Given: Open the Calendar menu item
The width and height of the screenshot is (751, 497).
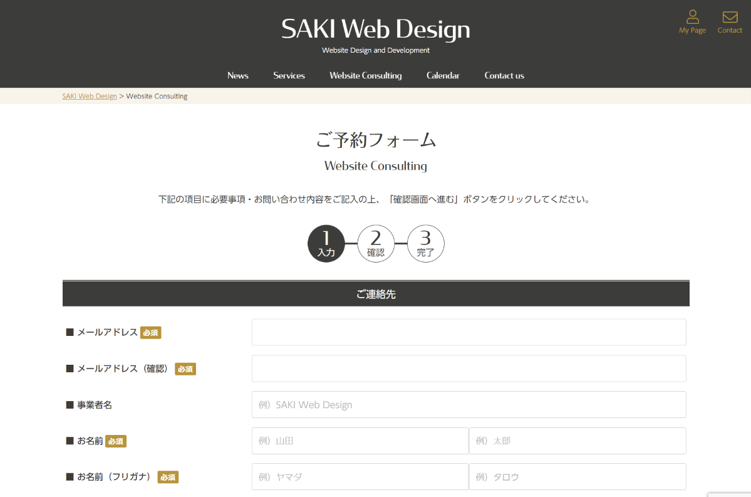Looking at the screenshot, I should tap(443, 75).
